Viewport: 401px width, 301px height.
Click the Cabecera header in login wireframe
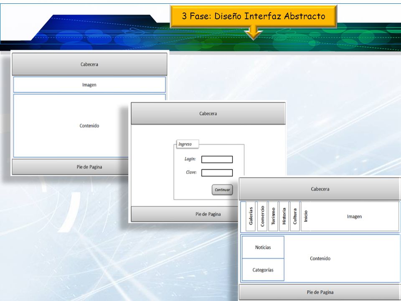[208, 113]
